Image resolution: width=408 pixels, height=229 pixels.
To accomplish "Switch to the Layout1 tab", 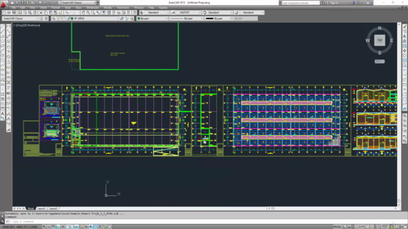I will click(x=41, y=208).
